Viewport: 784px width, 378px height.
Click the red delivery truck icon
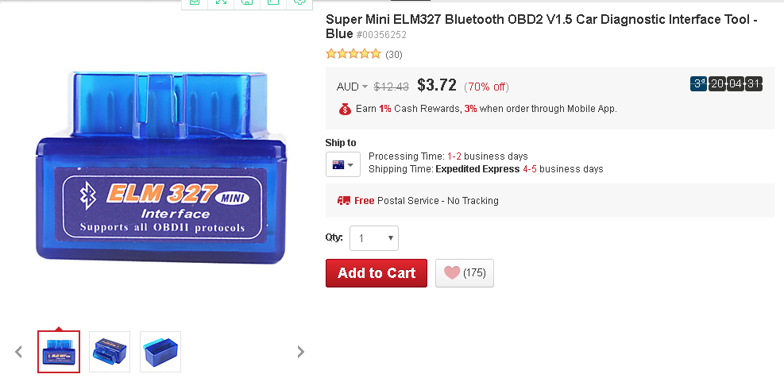pyautogui.click(x=344, y=201)
